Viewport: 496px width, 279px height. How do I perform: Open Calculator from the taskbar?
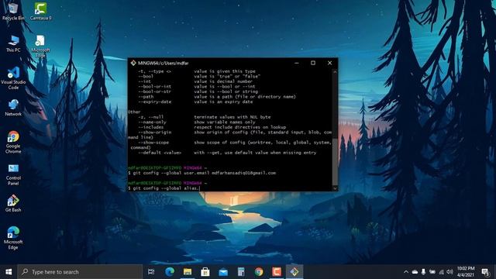241,272
